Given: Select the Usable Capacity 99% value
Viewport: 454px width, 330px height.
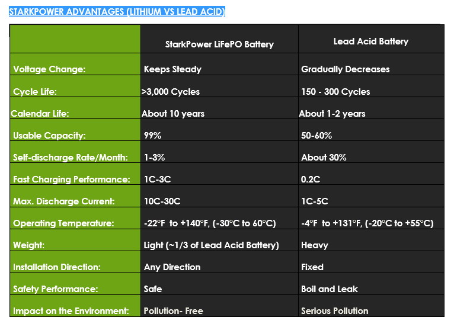Looking at the screenshot, I should click(x=152, y=136).
